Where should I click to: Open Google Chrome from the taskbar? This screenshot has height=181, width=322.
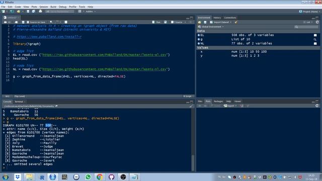tap(100, 177)
